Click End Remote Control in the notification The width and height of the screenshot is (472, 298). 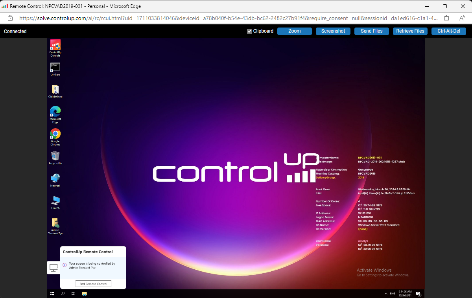93,284
